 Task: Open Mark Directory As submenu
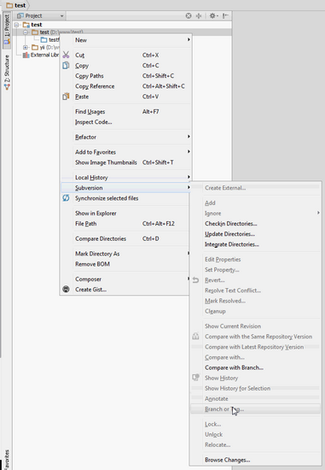tap(97, 254)
